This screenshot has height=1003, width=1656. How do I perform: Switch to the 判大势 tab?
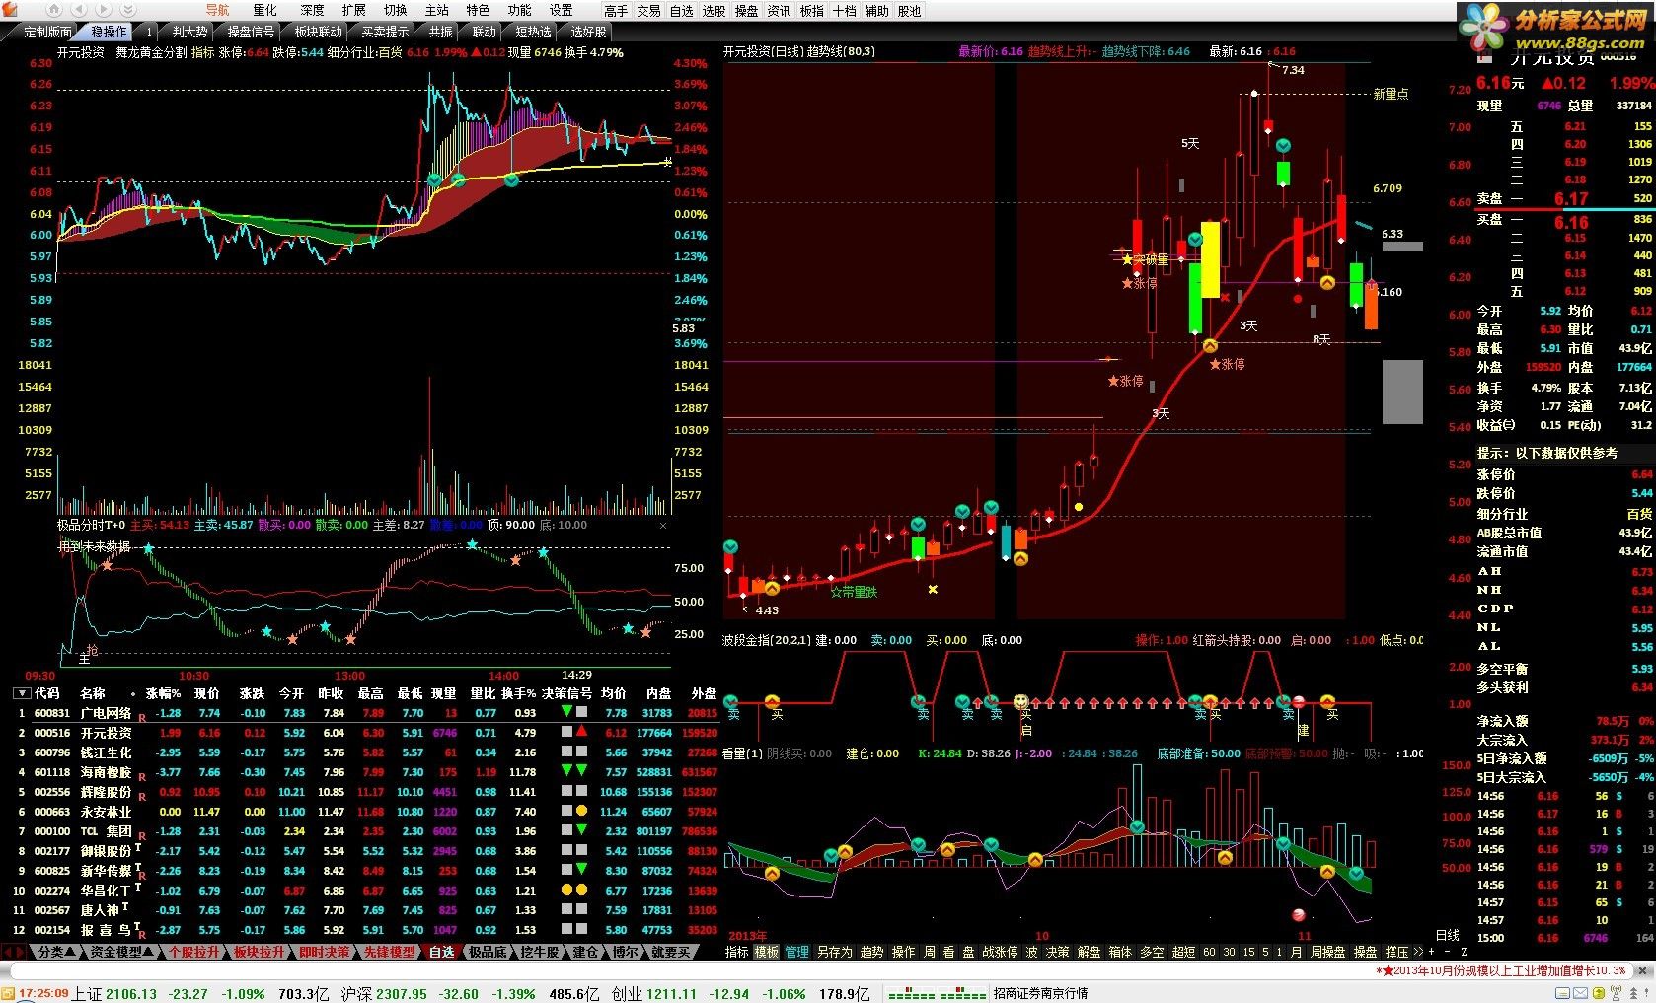pyautogui.click(x=189, y=32)
